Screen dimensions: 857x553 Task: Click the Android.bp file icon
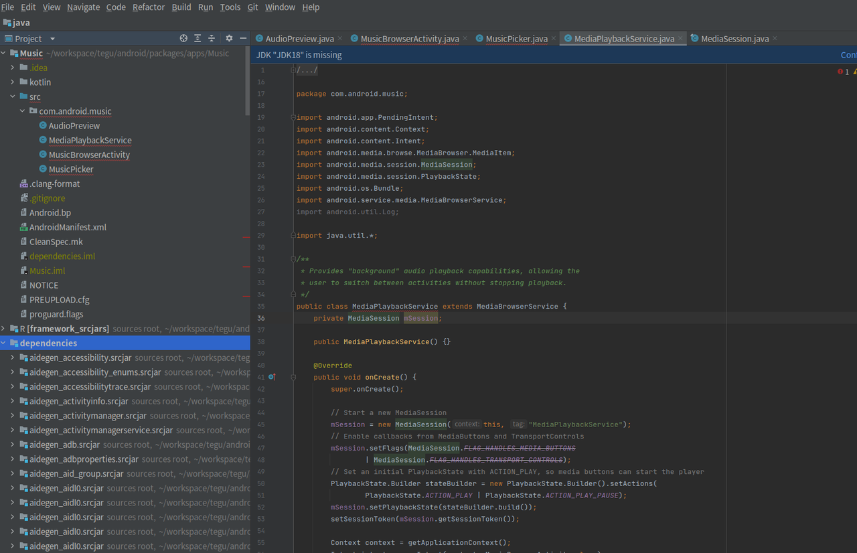pos(23,213)
